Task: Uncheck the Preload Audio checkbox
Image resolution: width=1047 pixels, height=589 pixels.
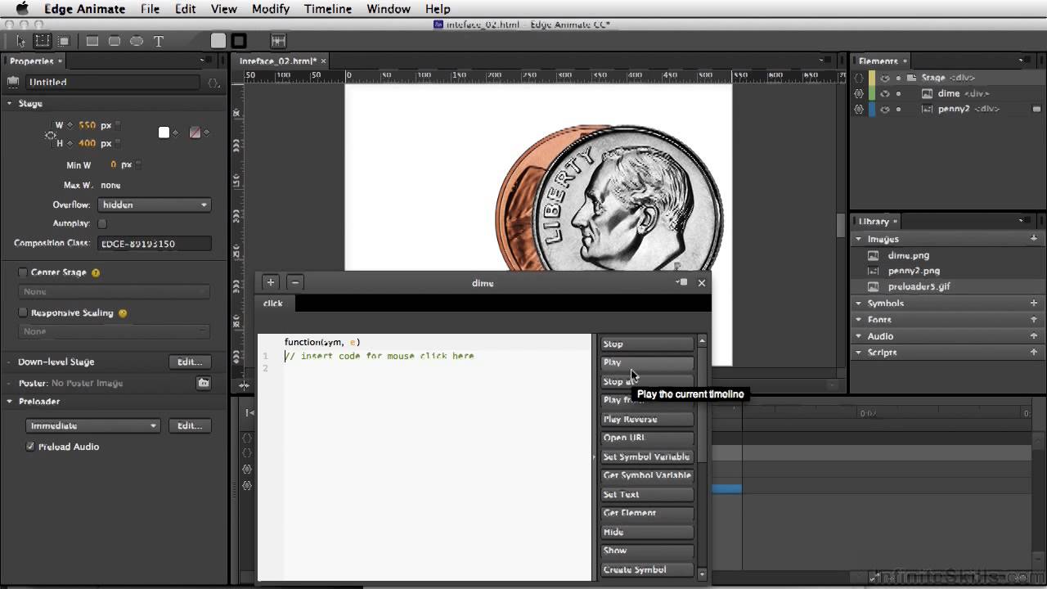Action: click(x=30, y=447)
